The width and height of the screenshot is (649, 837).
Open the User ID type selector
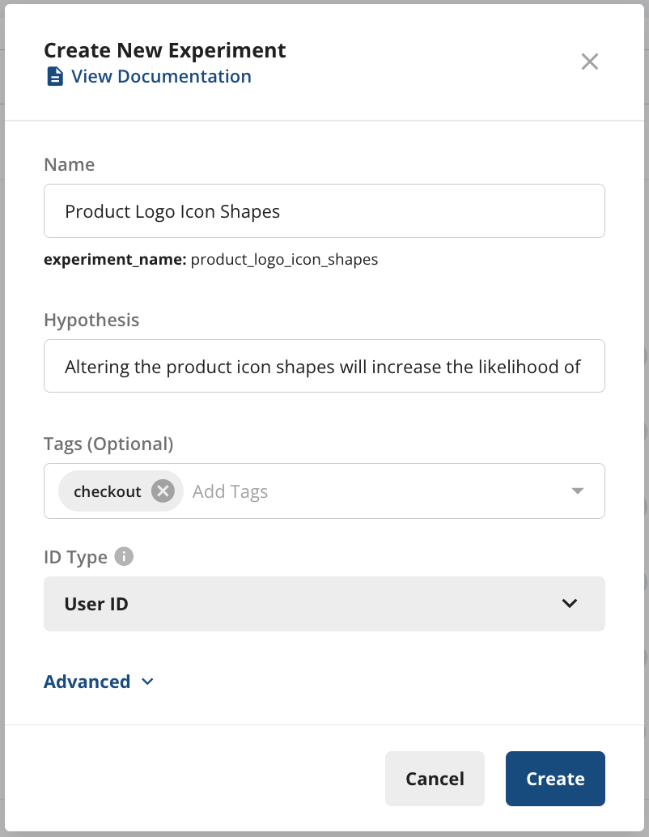[324, 604]
